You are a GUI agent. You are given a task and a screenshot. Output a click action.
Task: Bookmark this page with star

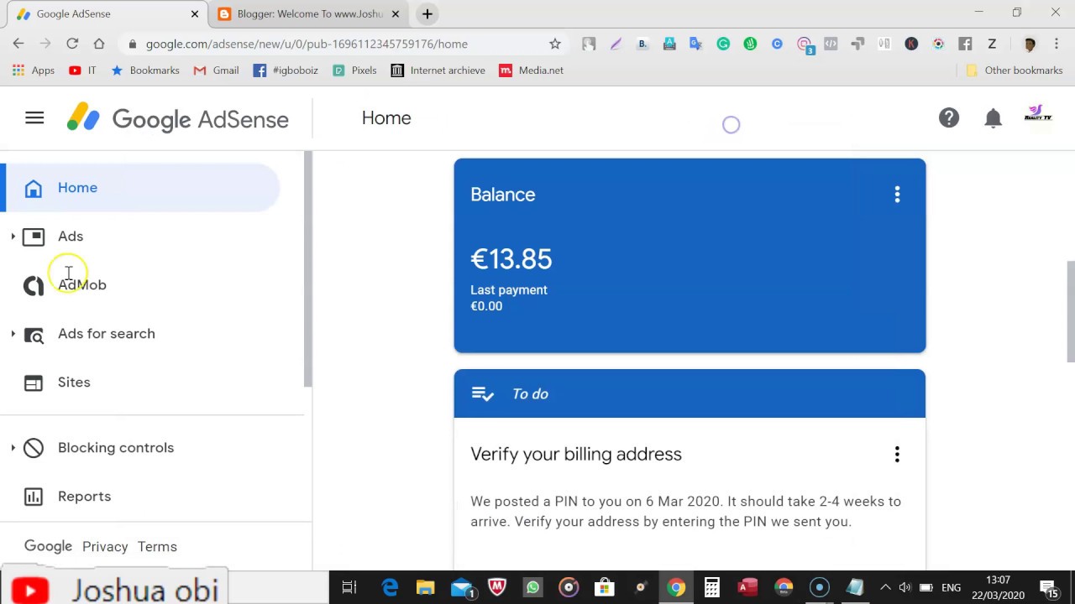tap(554, 44)
